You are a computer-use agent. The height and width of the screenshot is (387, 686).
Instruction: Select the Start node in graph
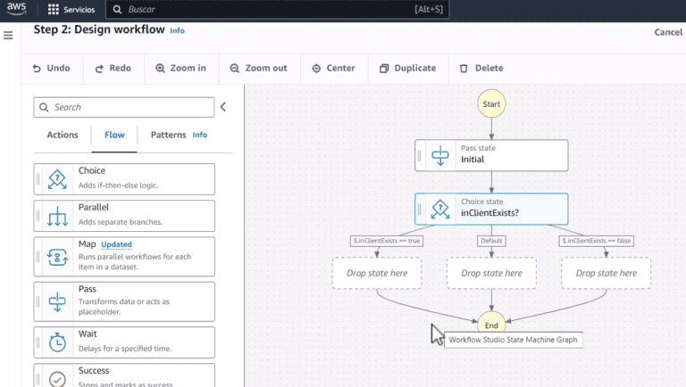click(x=491, y=104)
